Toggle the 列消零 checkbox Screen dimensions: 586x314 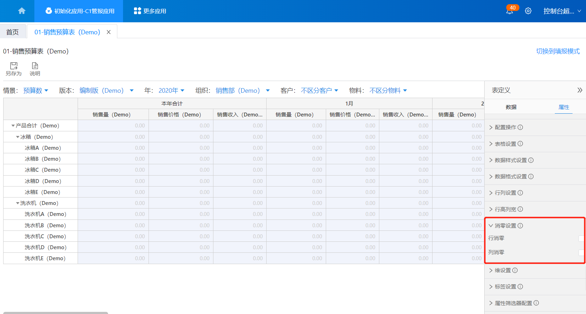pyautogui.click(x=581, y=253)
